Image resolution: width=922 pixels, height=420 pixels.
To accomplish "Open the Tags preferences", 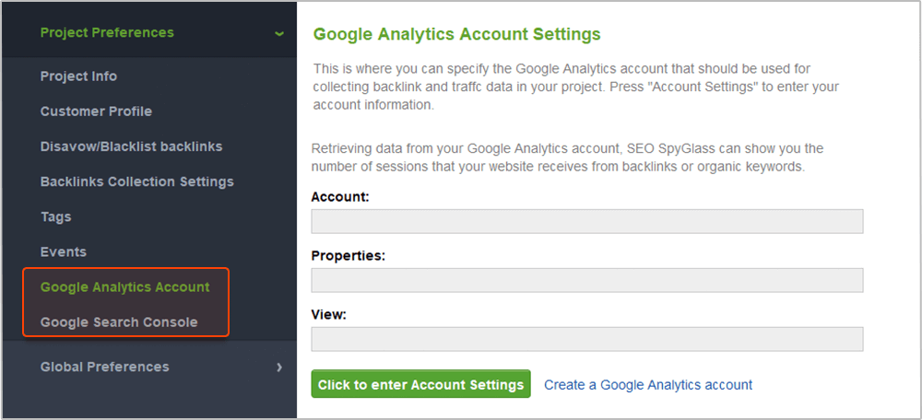I will 56,216.
